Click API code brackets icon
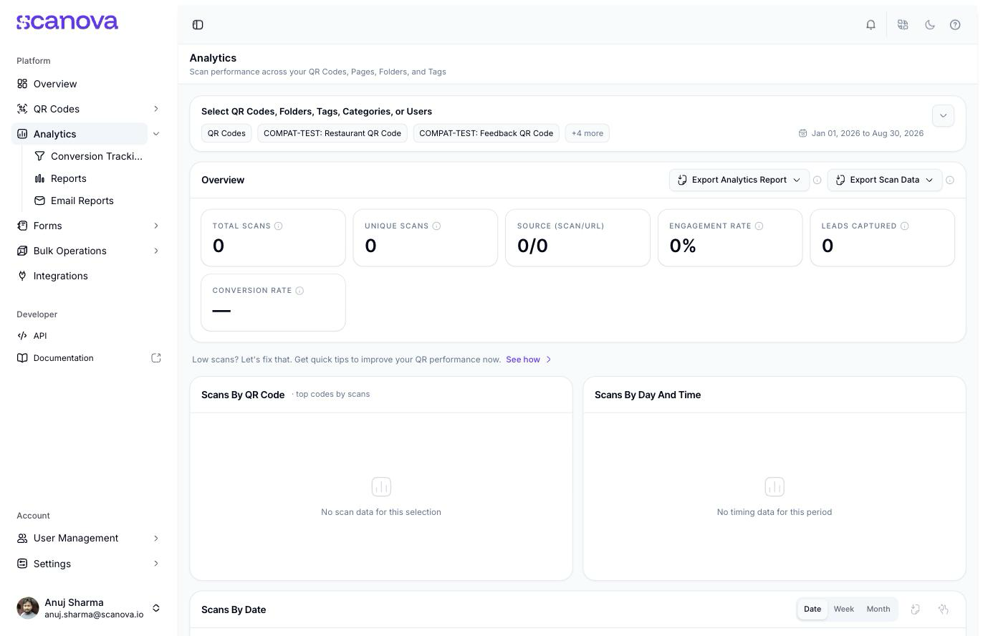The width and height of the screenshot is (983, 636). click(x=22, y=336)
